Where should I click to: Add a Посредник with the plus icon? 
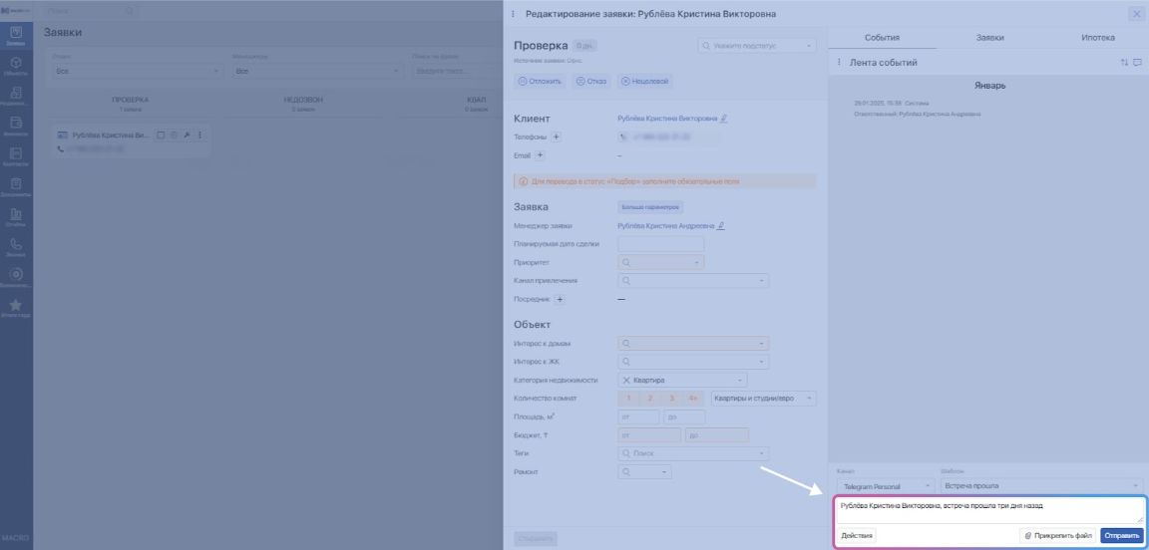coord(560,299)
